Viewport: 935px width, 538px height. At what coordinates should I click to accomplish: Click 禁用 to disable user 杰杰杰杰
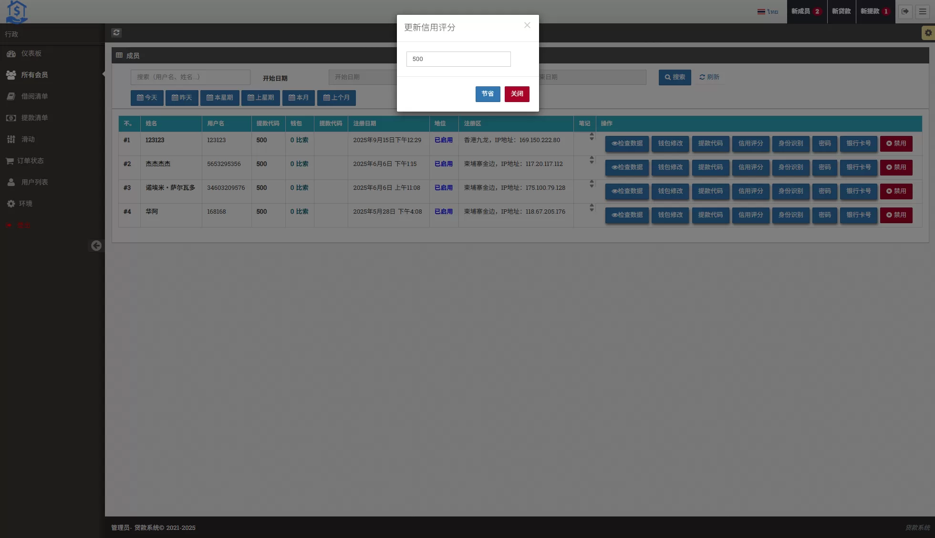pyautogui.click(x=896, y=167)
